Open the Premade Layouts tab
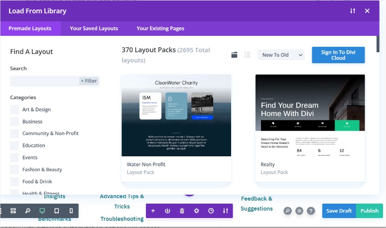Viewport: 386px width, 228px height. [30, 28]
